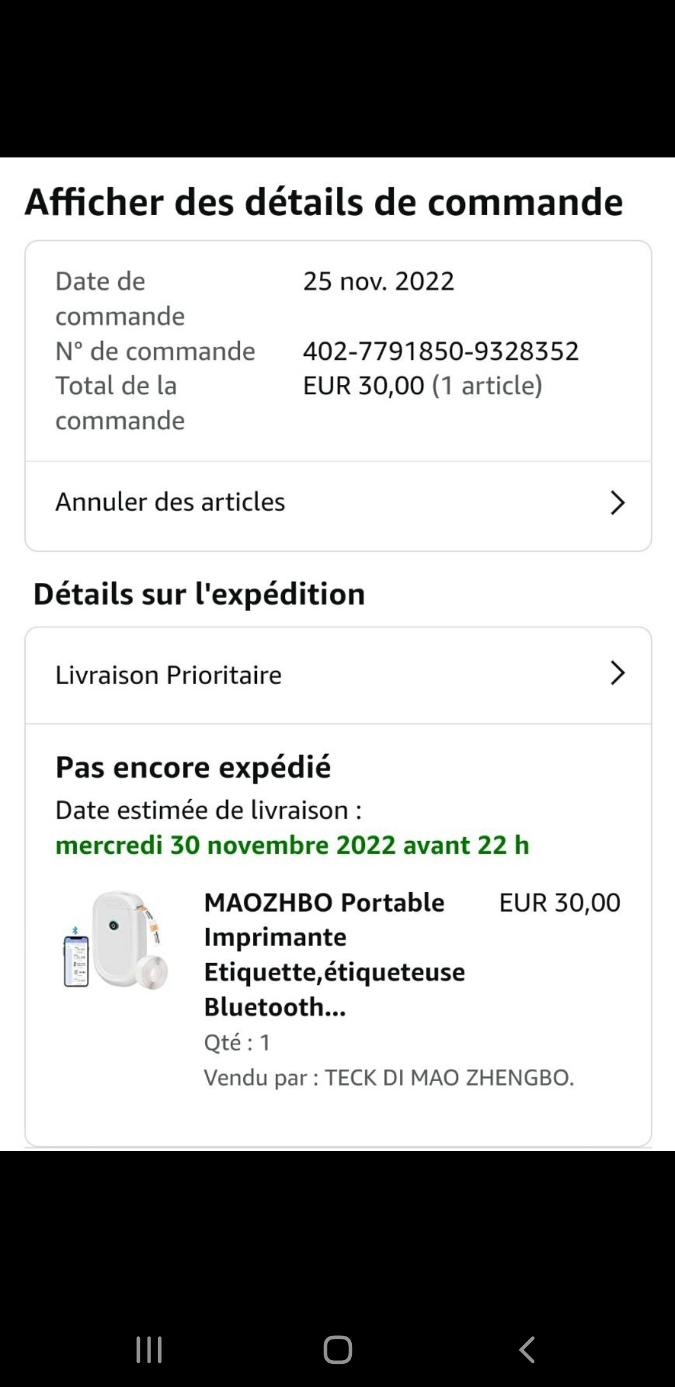Tap seller name TECK DI MAO ZHENGBO
This screenshot has width=675, height=1387.
pyautogui.click(x=449, y=1078)
